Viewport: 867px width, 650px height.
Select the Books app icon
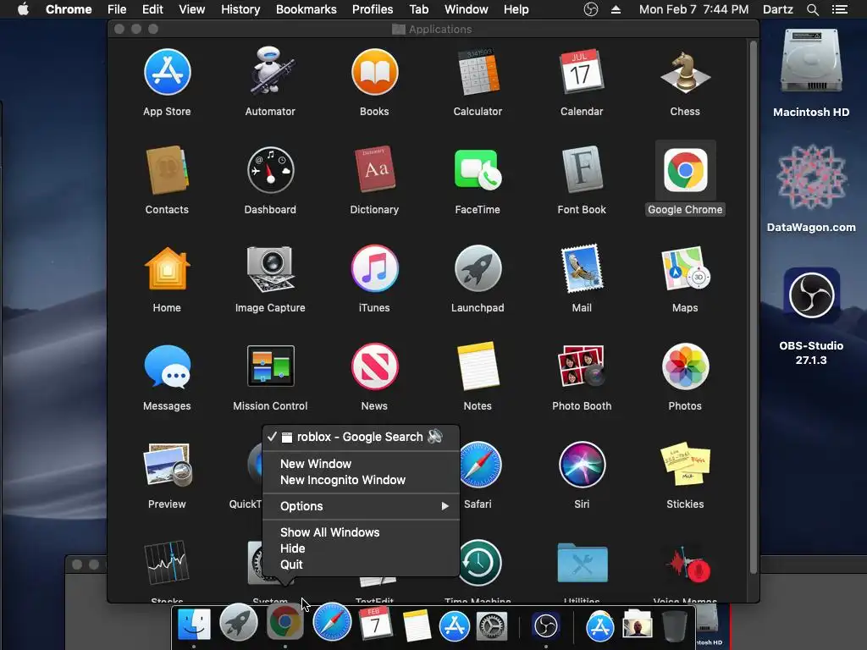click(374, 73)
